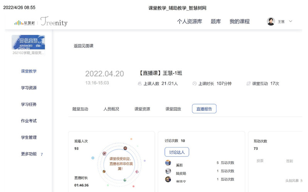Open 题库 in the top navigation
Image resolution: width=308 pixels, height=192 pixels.
click(x=216, y=22)
